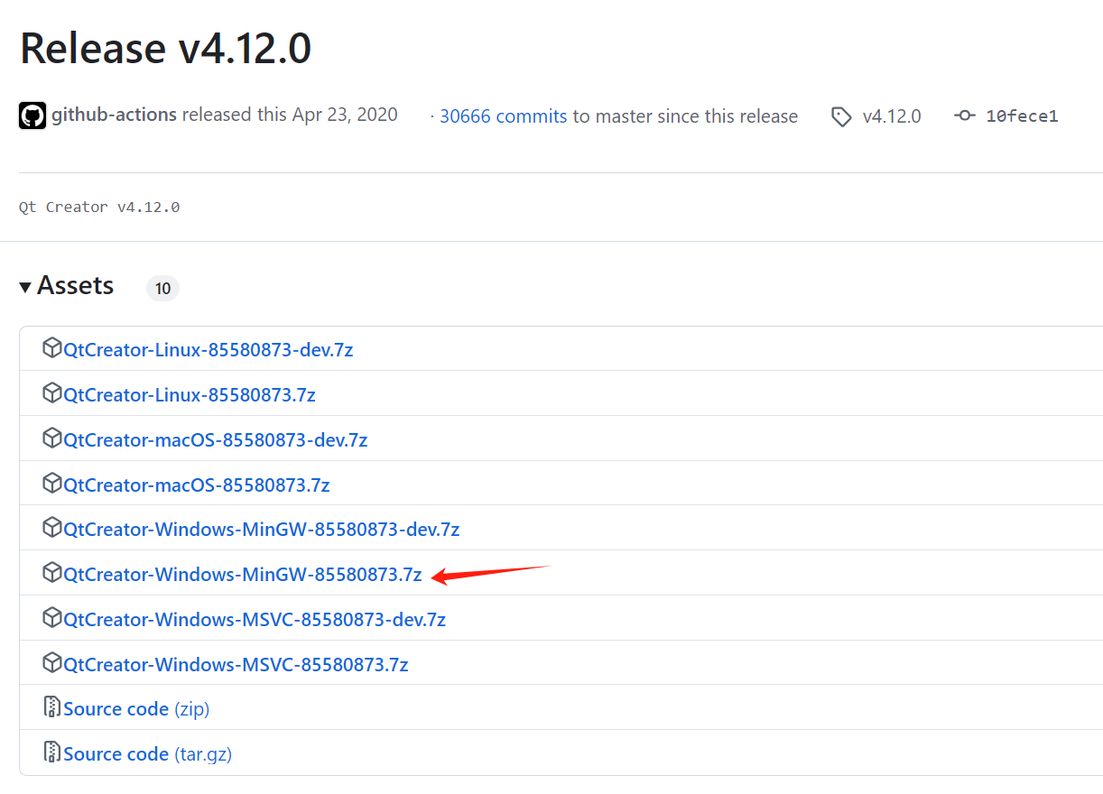Click zip file icon beside Source code (zip)
The image size is (1103, 794).
pos(52,707)
